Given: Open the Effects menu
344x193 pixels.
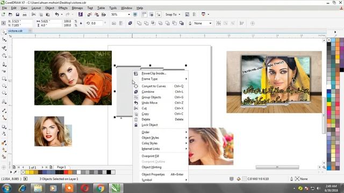Looking at the screenshot, I should pos(63,8).
